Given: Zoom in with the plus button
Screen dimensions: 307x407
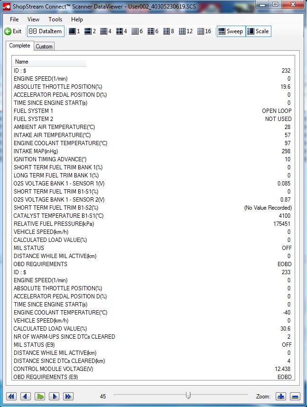Looking at the screenshot, I should (x=281, y=397).
